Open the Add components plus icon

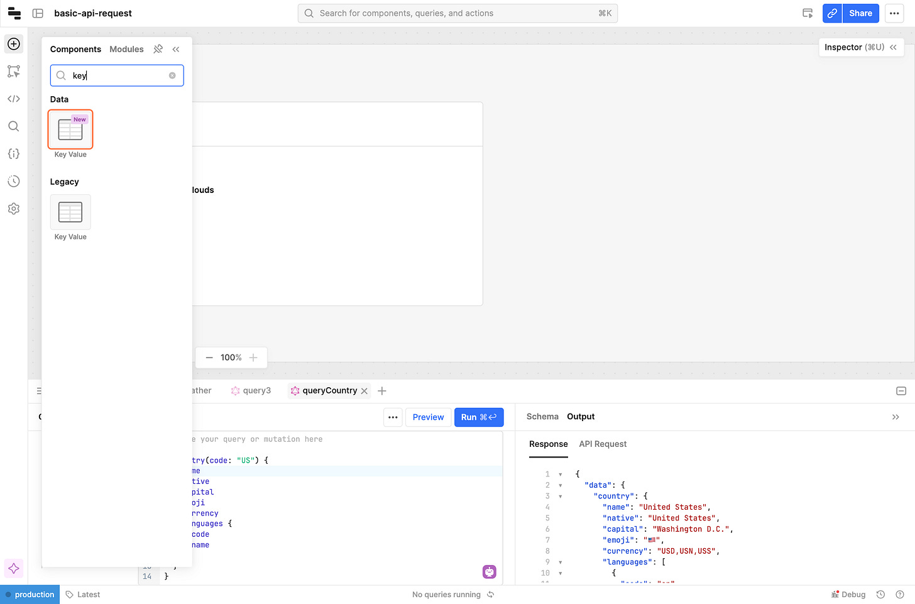14,44
